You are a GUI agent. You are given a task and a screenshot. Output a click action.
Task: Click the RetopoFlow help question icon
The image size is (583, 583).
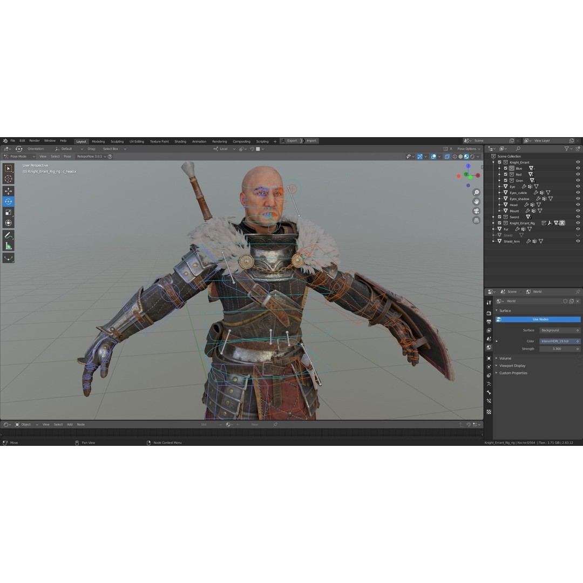110,157
